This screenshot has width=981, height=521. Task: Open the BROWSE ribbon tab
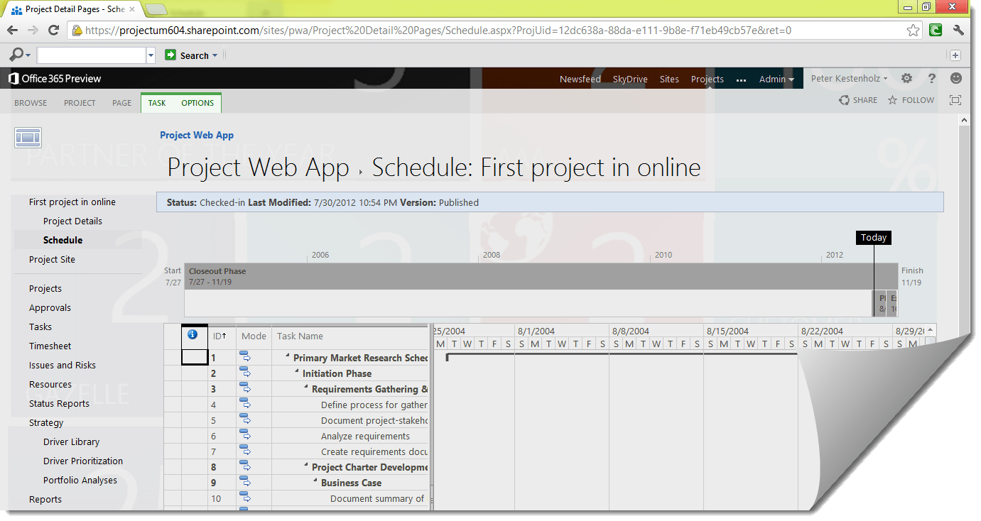31,103
